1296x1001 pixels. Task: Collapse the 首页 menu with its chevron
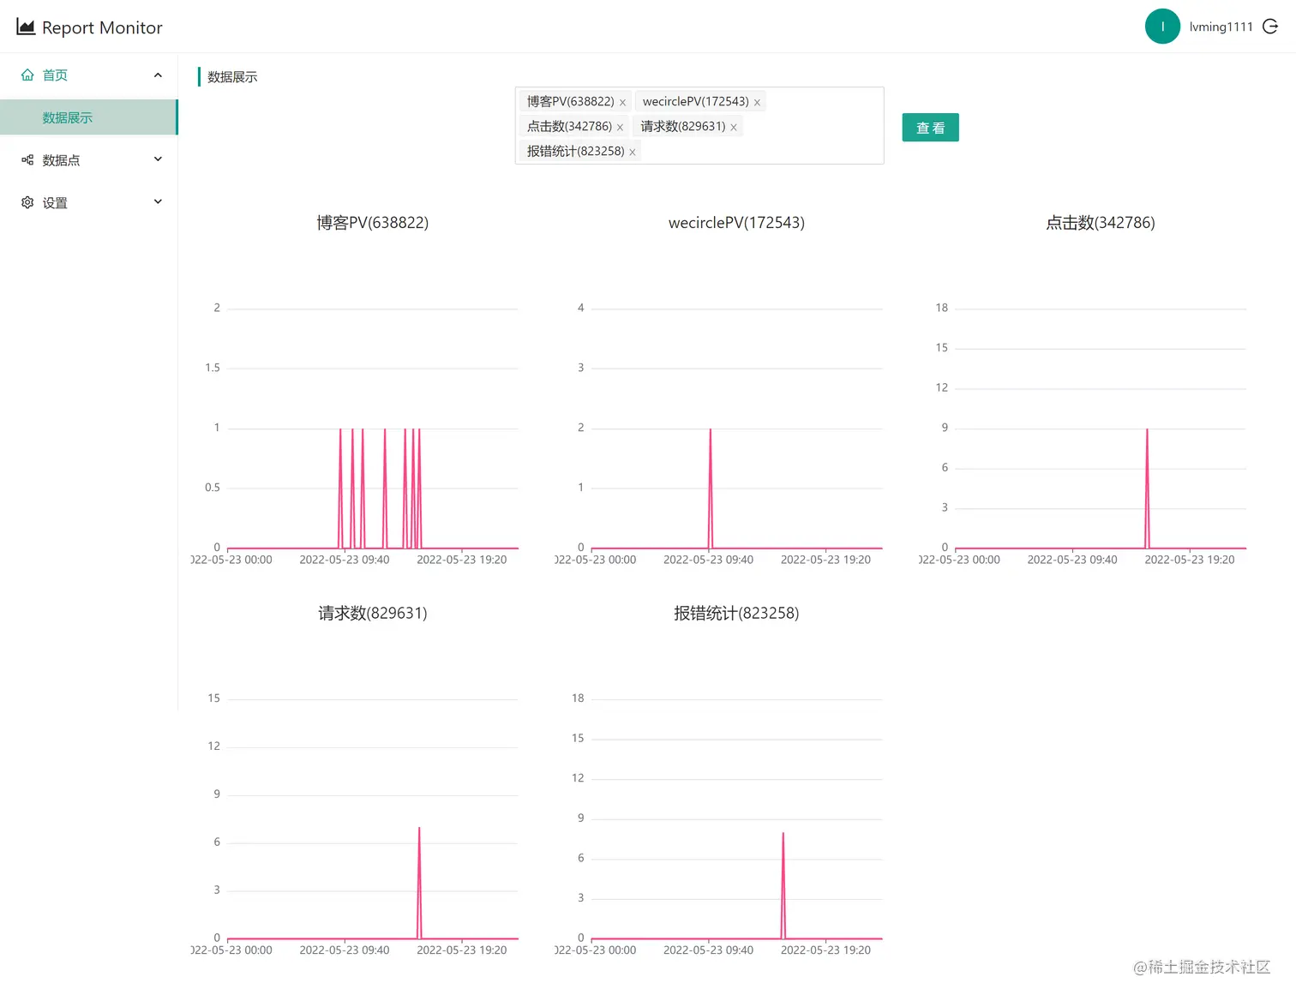coord(158,75)
